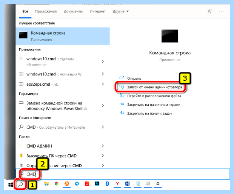Screen dimensions: 234x194
Task: Click Закрепить на панели задач
Action: pyautogui.click(x=149, y=114)
